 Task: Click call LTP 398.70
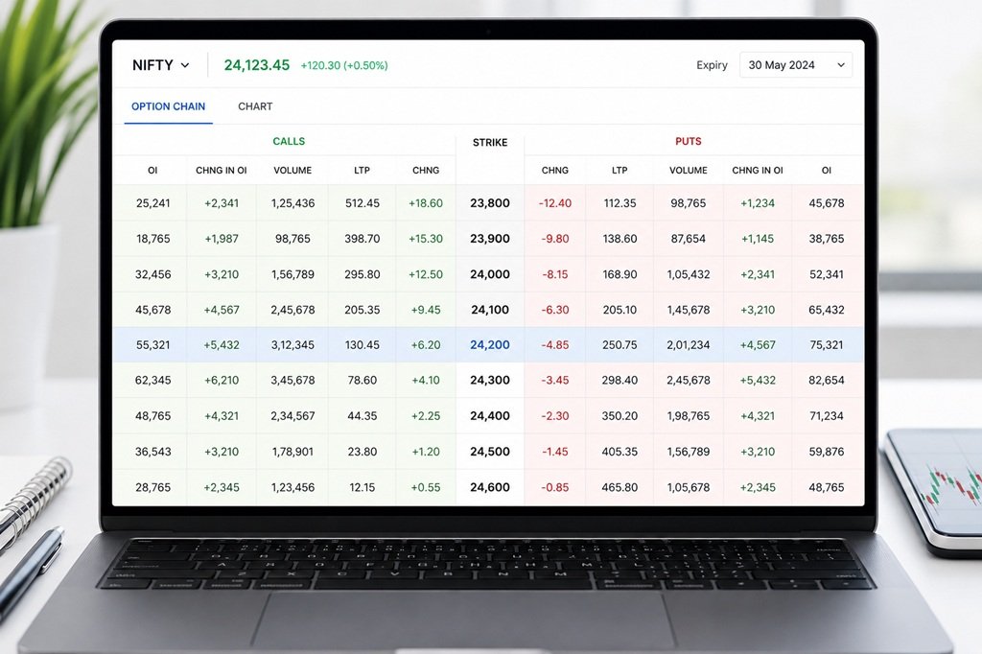362,239
